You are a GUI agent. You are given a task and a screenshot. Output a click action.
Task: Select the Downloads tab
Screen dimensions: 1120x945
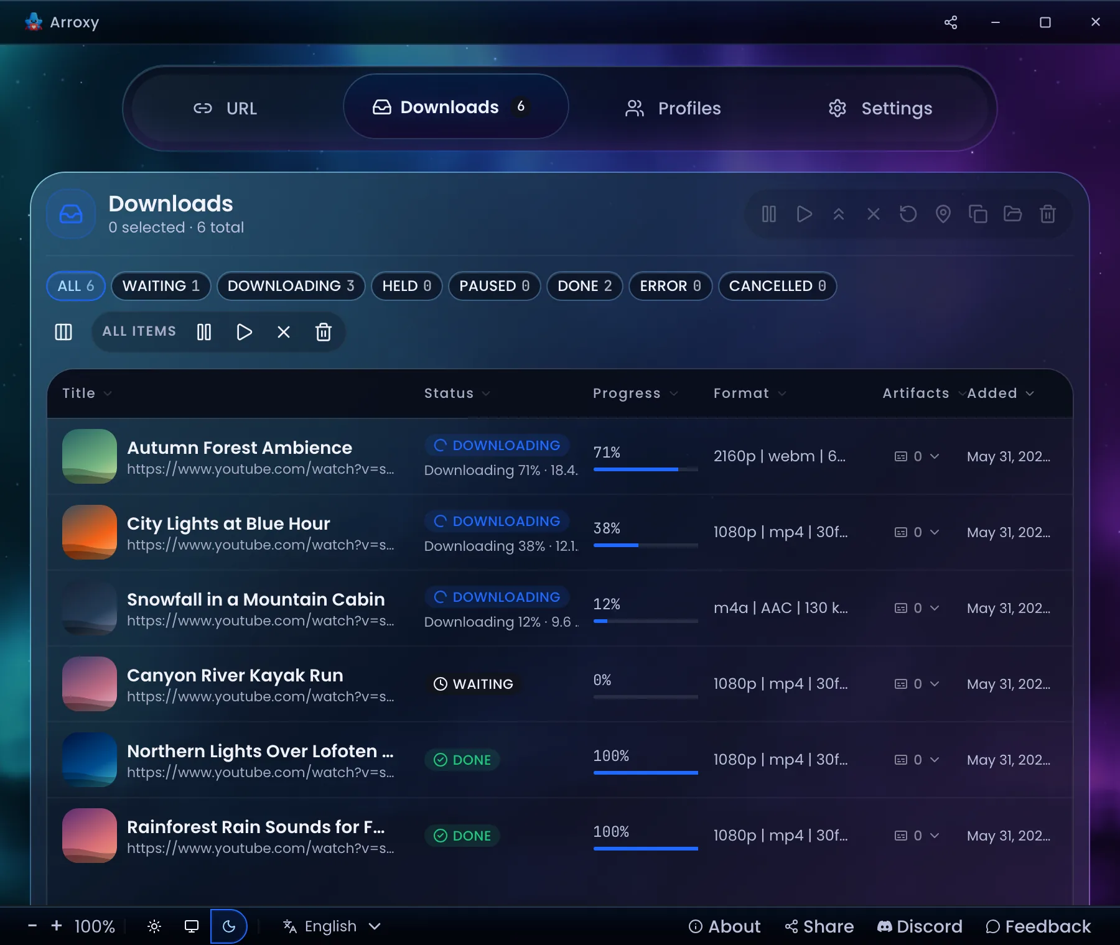point(456,107)
